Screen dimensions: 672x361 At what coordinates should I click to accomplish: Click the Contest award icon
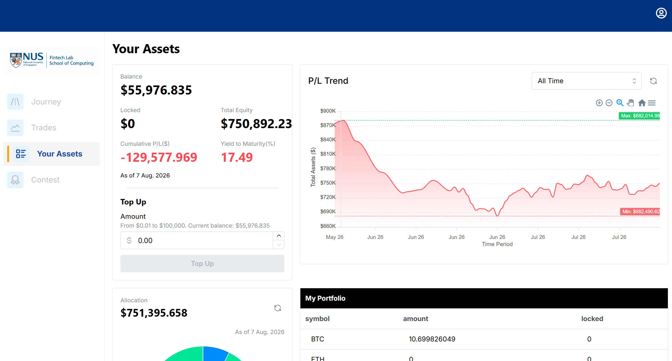point(15,180)
